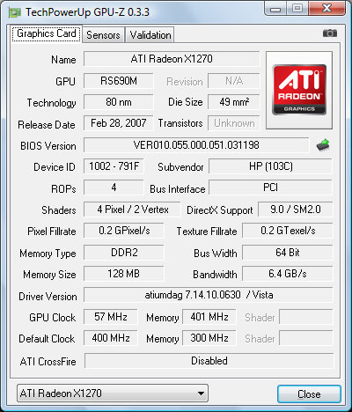Screen dimensions: 352x412
Task: Click the Bandwidth value 6.4 GB/s
Action: pyautogui.click(x=288, y=274)
